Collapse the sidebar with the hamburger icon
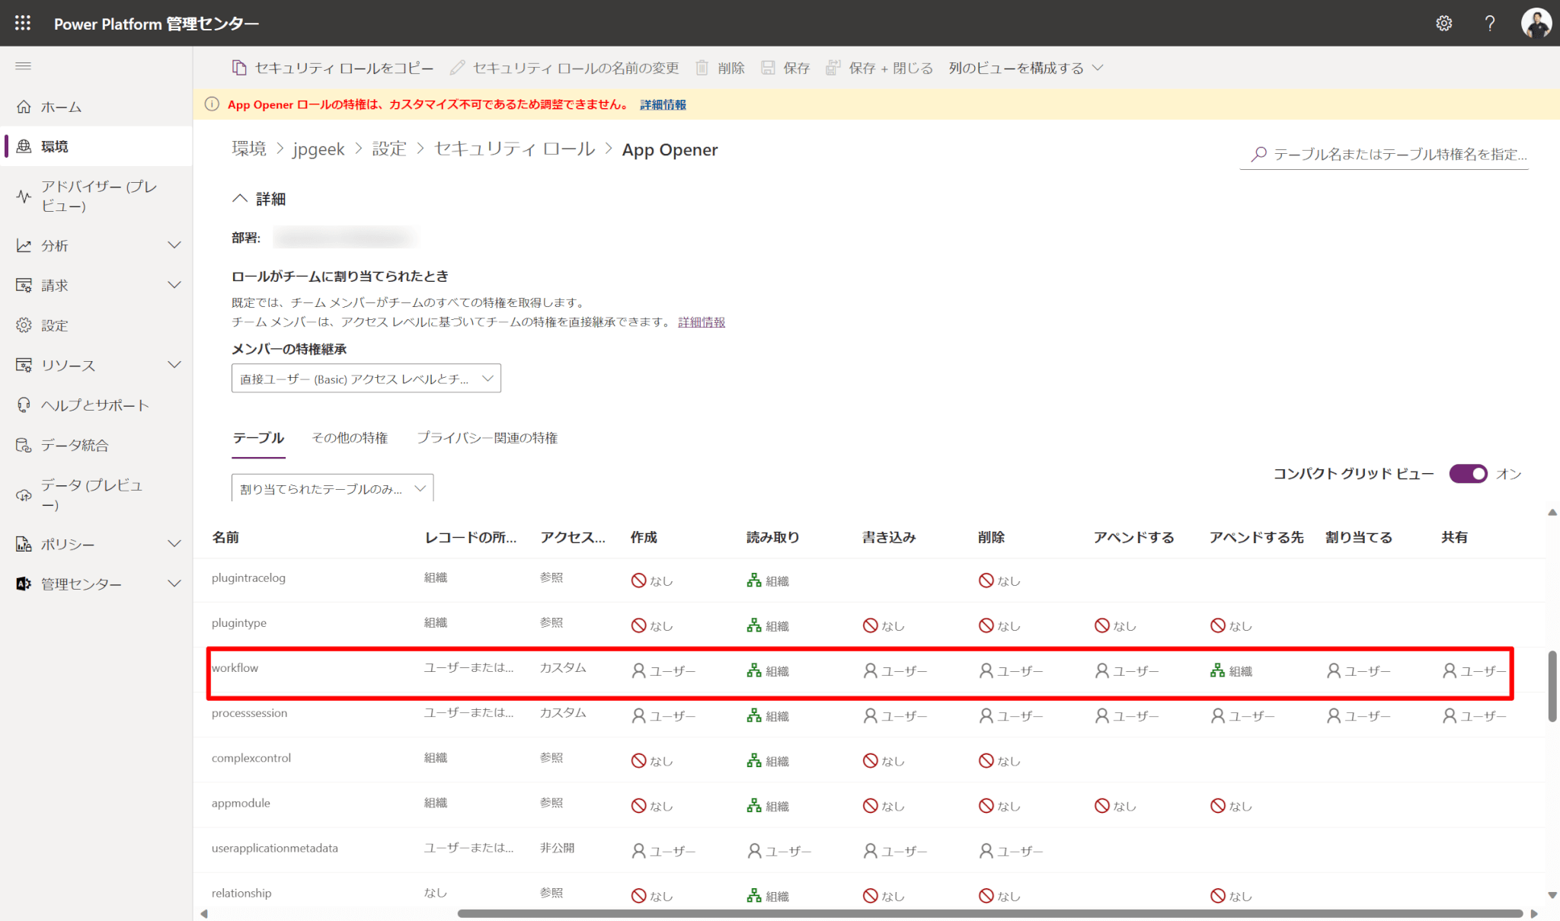Screen dimensions: 1560x921 (23, 66)
